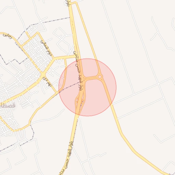Click the dashed boundary corner near 'دوم شمالی' street's north end
The width and height of the screenshot is (175, 175).
click(x=30, y=25)
